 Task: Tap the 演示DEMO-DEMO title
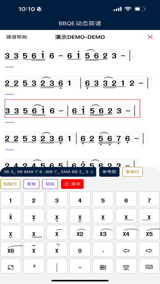80,37
